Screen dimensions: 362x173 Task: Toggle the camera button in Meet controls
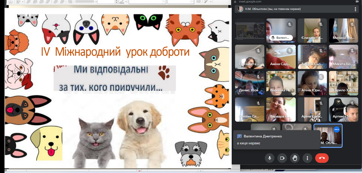[x=282, y=158]
